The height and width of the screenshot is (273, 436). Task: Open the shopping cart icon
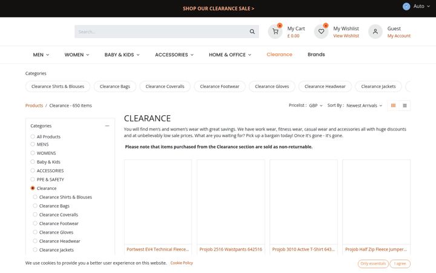276,32
